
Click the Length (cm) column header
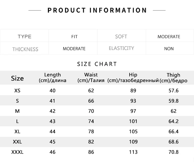click(53, 77)
